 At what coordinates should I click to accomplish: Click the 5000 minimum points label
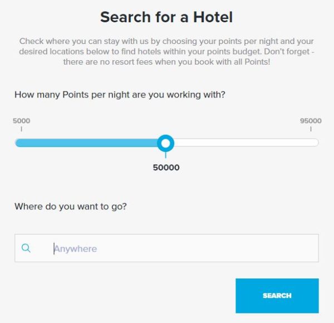(21, 121)
